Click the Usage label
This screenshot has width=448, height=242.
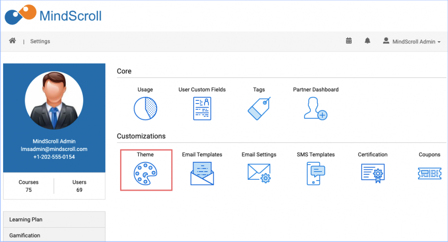point(145,90)
